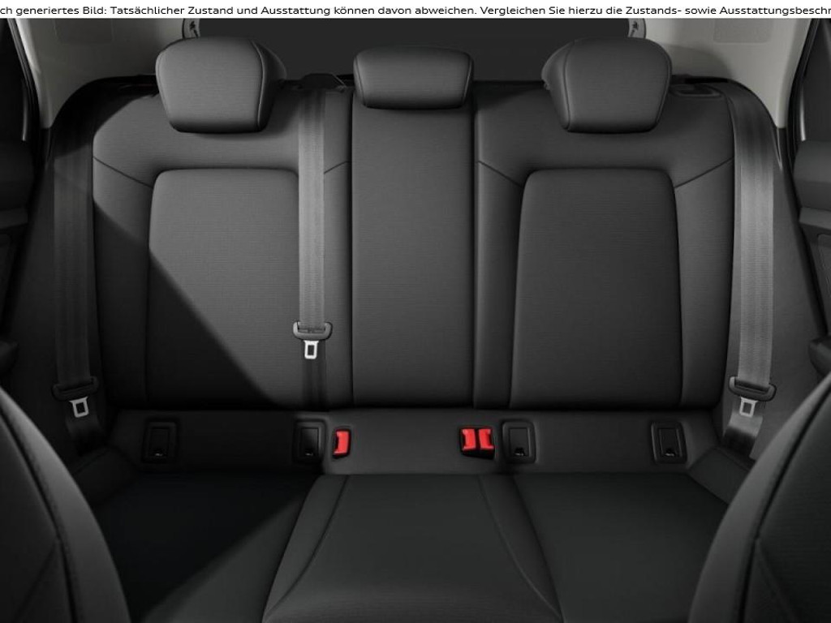Click ISOFIX anchor beside single red buckle
The width and height of the screenshot is (831, 623).
pyautogui.click(x=309, y=440)
